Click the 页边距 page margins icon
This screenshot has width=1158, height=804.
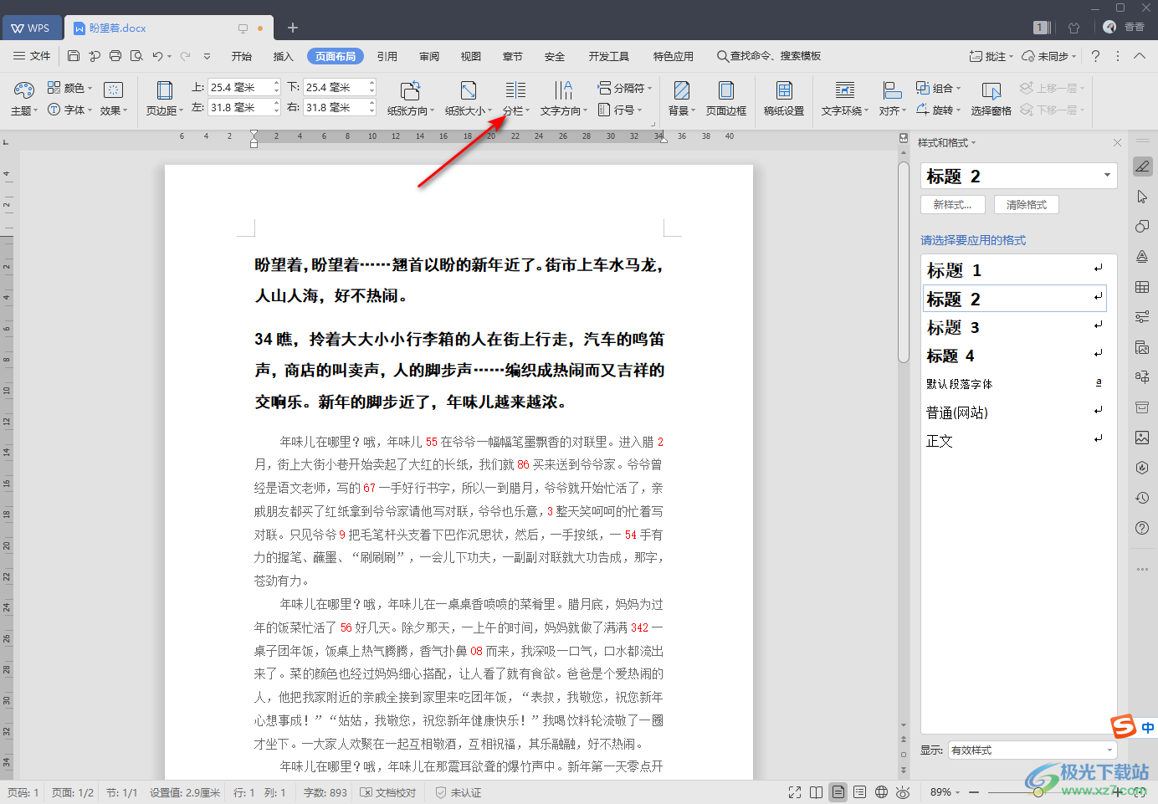(165, 90)
